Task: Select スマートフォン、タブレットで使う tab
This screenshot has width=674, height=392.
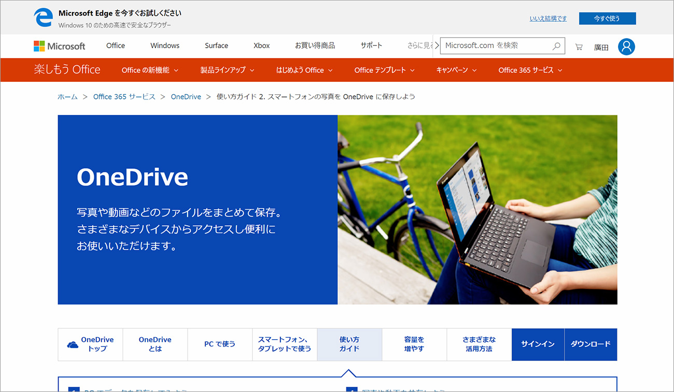Action: 285,344
